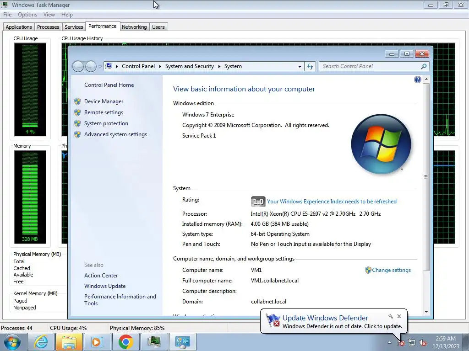The width and height of the screenshot is (469, 351).
Task: Open Windows Explorer from taskbar
Action: click(69, 342)
